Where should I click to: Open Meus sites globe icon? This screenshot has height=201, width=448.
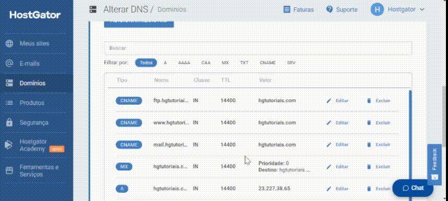(x=9, y=44)
